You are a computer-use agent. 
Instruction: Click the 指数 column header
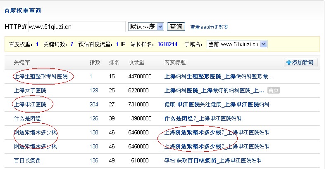95,62
